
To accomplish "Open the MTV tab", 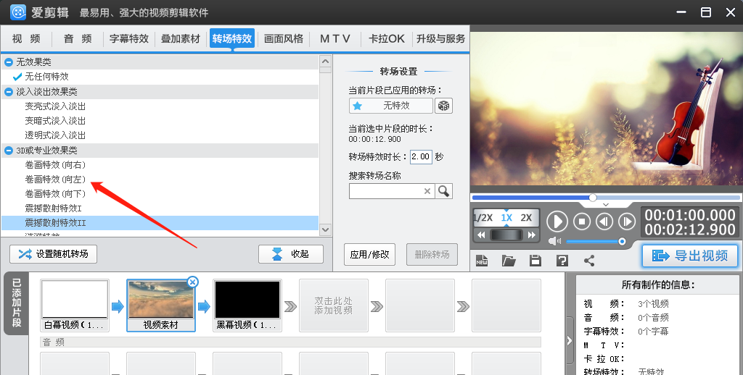I will (x=335, y=39).
